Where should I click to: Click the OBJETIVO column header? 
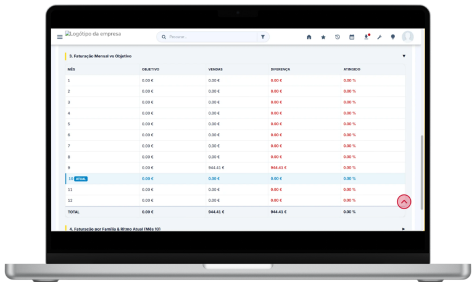(x=151, y=69)
